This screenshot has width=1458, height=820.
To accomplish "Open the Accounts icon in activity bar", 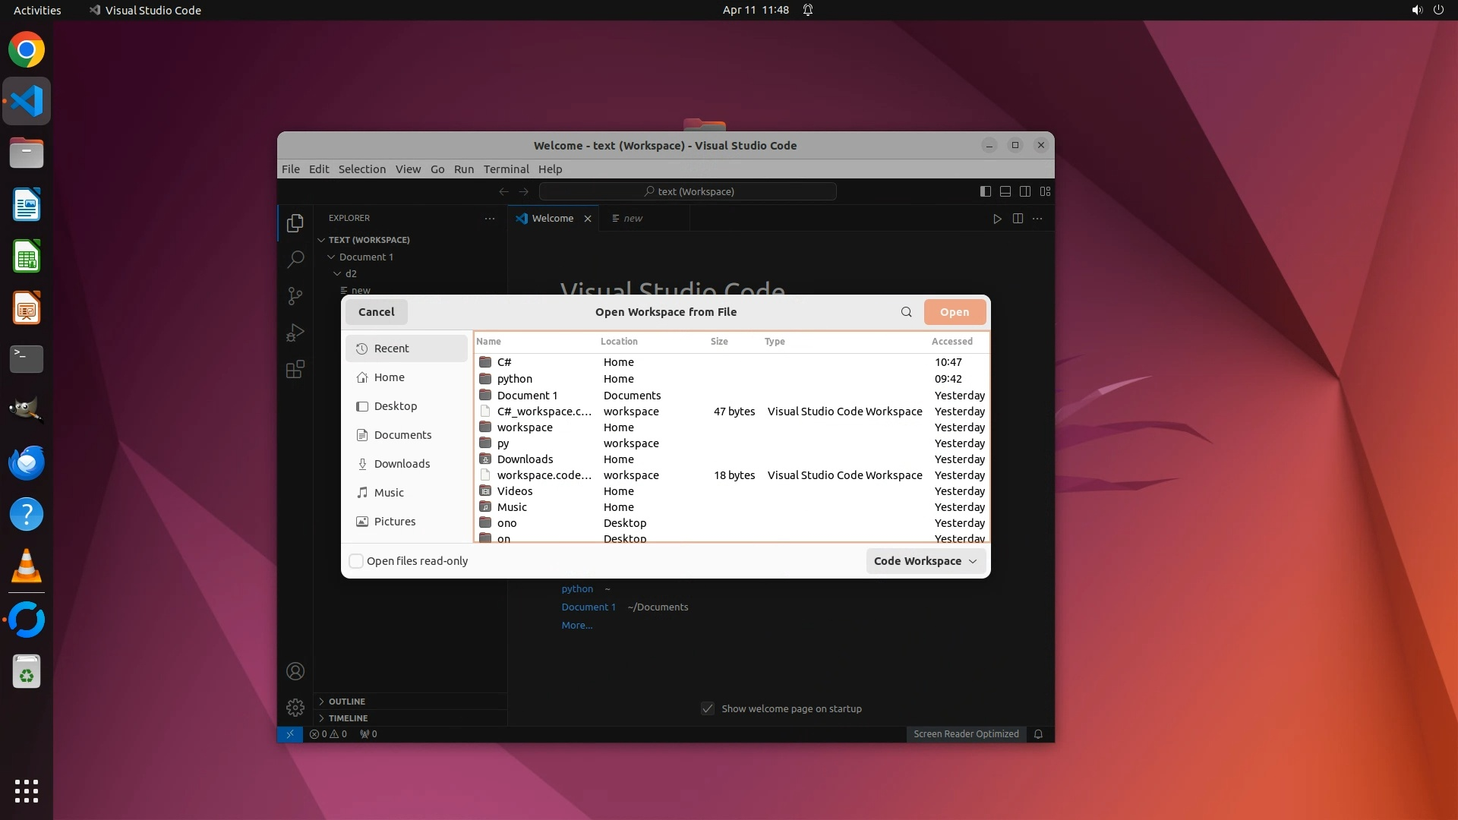I will pos(295,671).
